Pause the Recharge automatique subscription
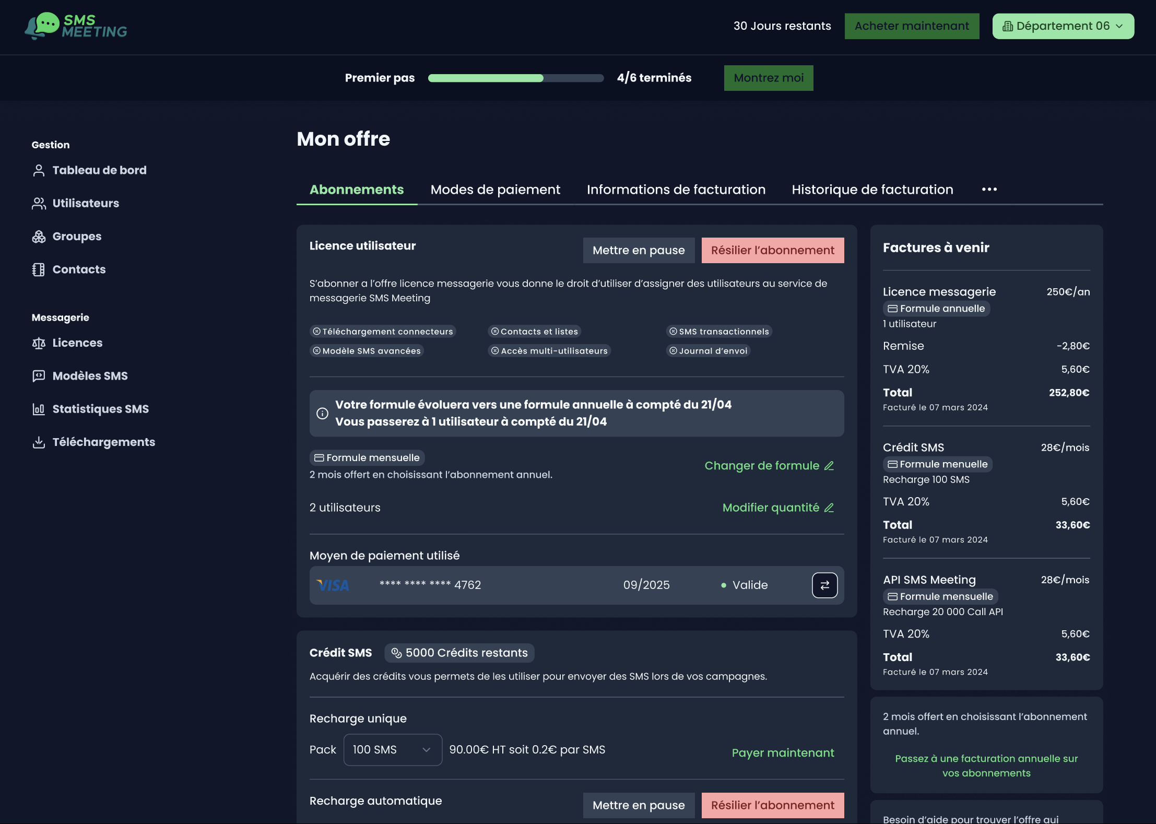This screenshot has width=1156, height=824. pos(639,805)
